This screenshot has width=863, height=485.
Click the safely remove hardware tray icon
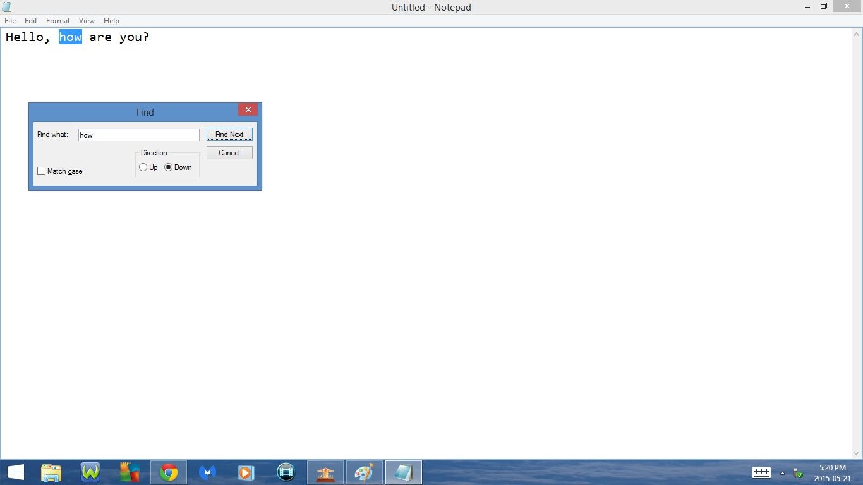(797, 472)
